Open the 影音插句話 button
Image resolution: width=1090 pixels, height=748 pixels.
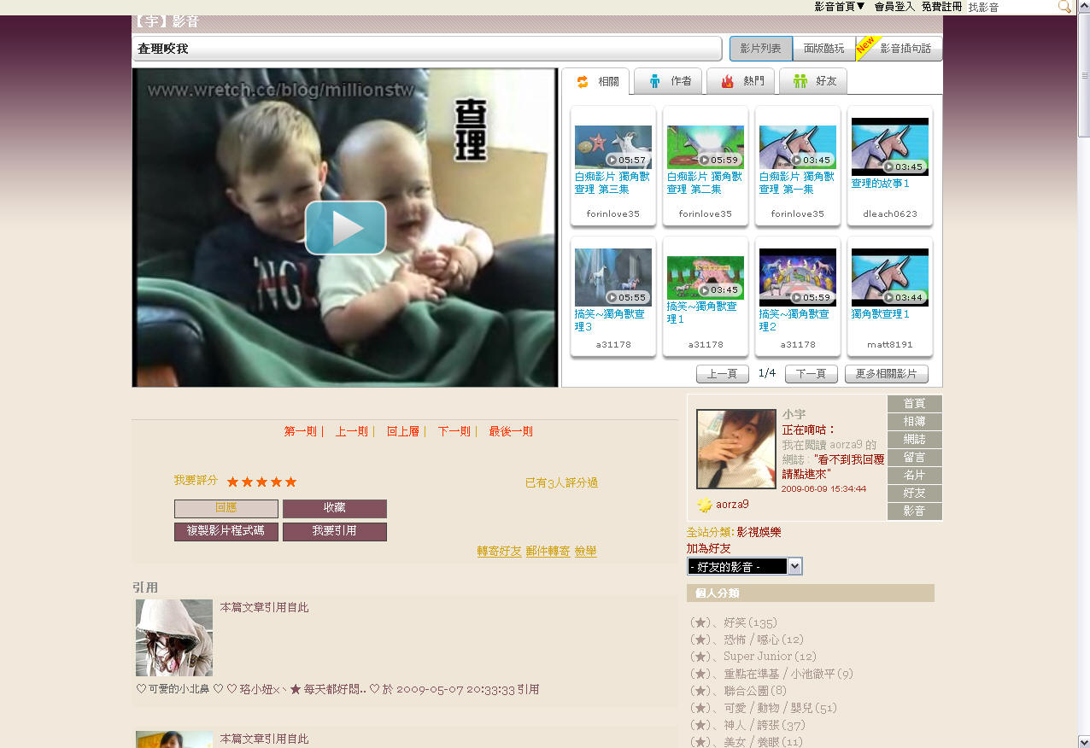[900, 49]
